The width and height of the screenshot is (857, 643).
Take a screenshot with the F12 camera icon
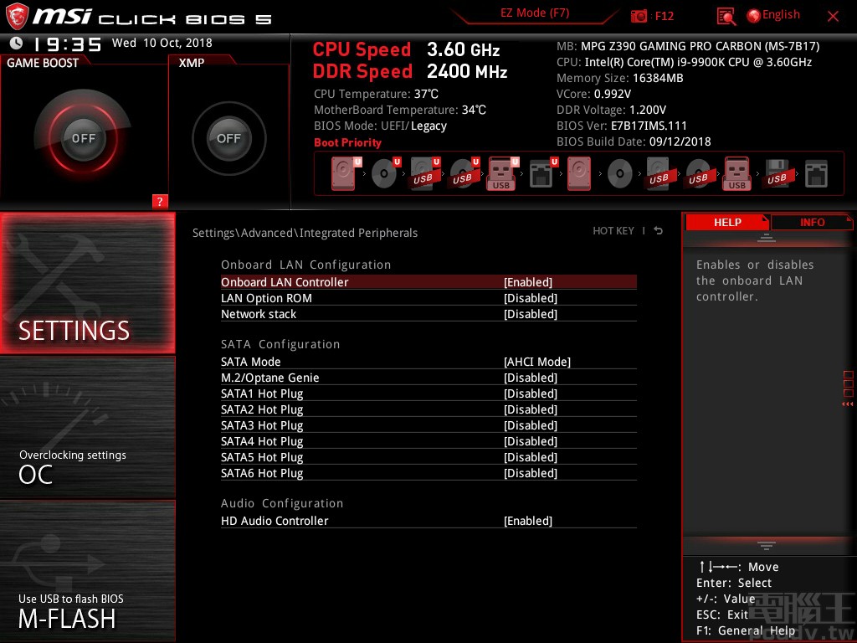pyautogui.click(x=639, y=16)
